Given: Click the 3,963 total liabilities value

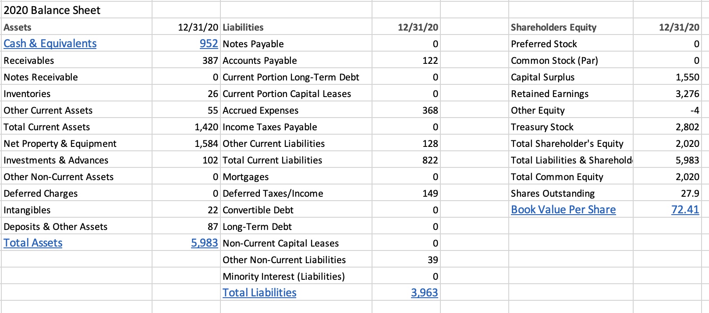Looking at the screenshot, I should (x=424, y=293).
